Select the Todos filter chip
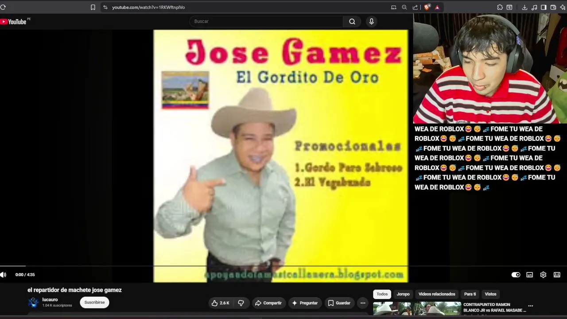 [382, 294]
